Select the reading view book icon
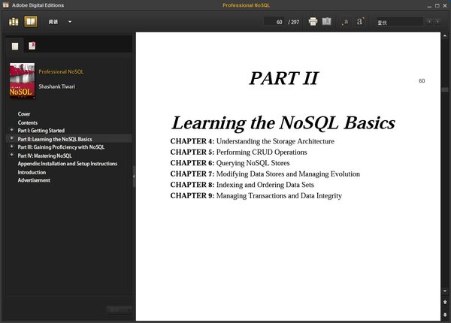The image size is (451, 323). pos(30,22)
